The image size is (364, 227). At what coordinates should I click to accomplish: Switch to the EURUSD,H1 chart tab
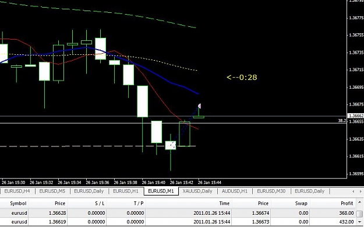126,191
